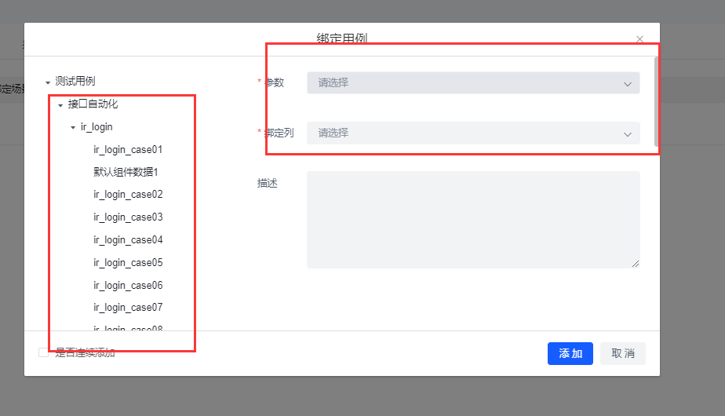Select ir_login_case01 in the tree
Viewport: 725px width, 416px height.
click(128, 149)
